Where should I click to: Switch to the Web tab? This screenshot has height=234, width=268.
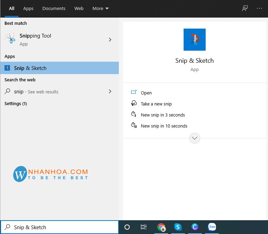pos(79,8)
